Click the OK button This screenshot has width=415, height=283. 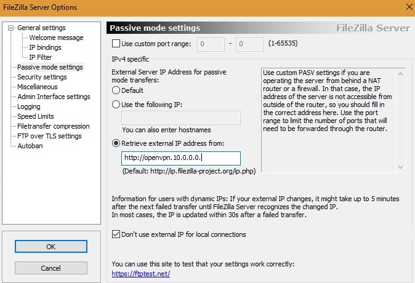pos(51,247)
